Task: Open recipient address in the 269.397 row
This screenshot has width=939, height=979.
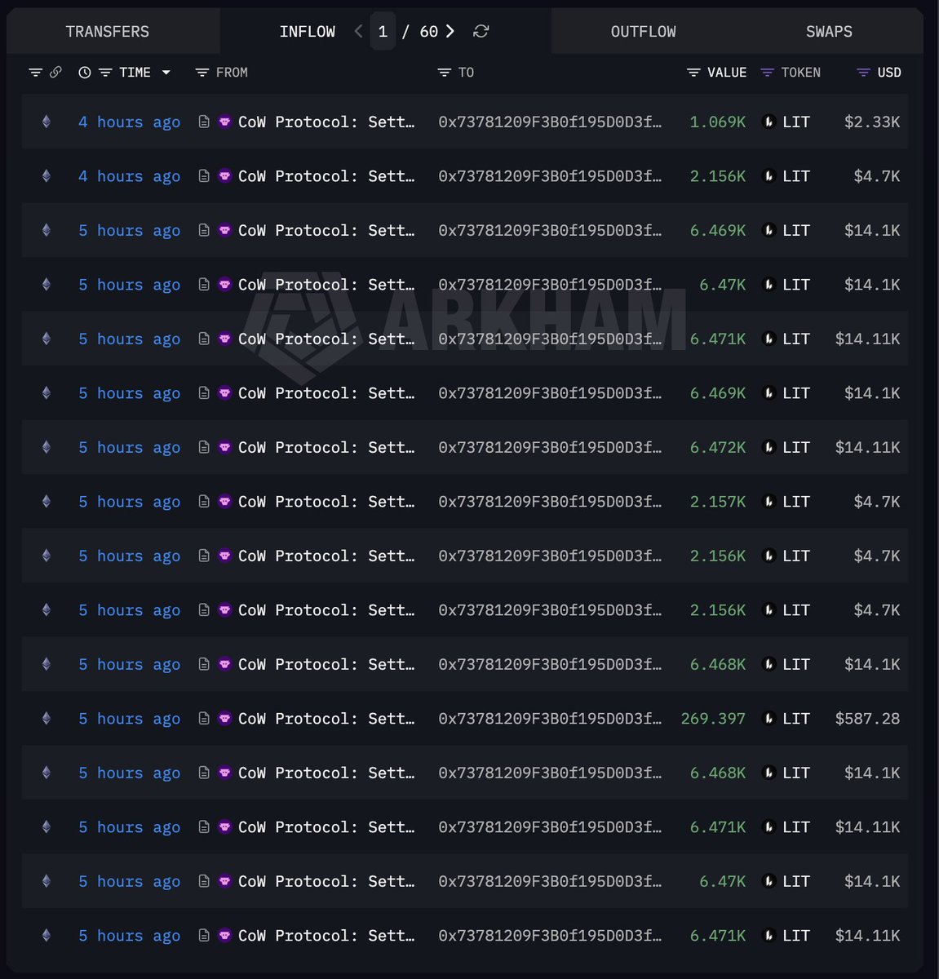Action: coord(550,719)
